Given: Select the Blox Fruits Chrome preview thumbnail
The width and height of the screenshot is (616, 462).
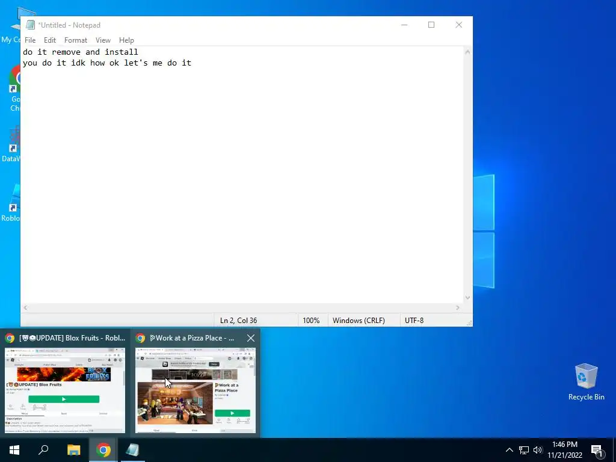Looking at the screenshot, I should click(65, 390).
